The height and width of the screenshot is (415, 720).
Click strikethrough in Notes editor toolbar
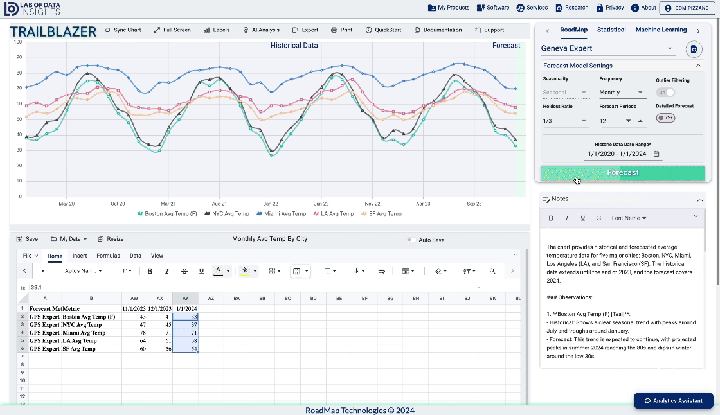[599, 218]
